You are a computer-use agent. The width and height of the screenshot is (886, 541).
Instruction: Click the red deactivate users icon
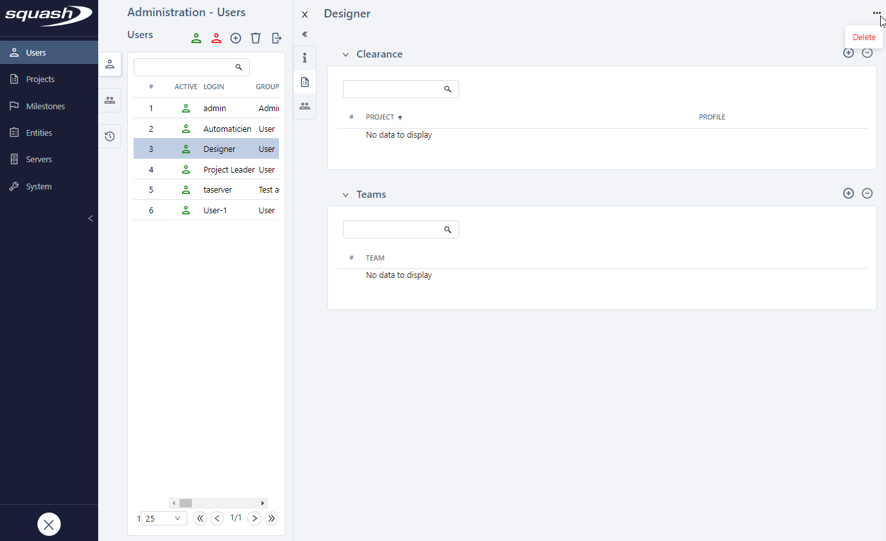(x=216, y=38)
